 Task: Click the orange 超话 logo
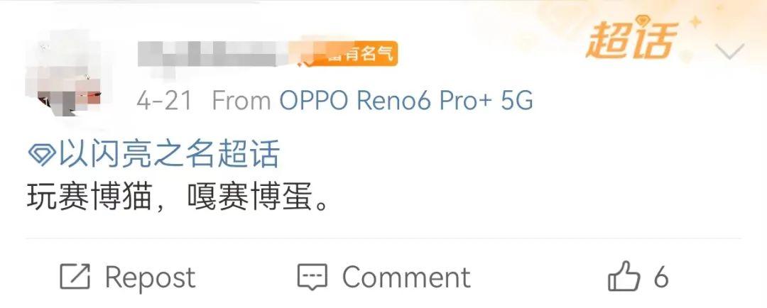coord(631,40)
